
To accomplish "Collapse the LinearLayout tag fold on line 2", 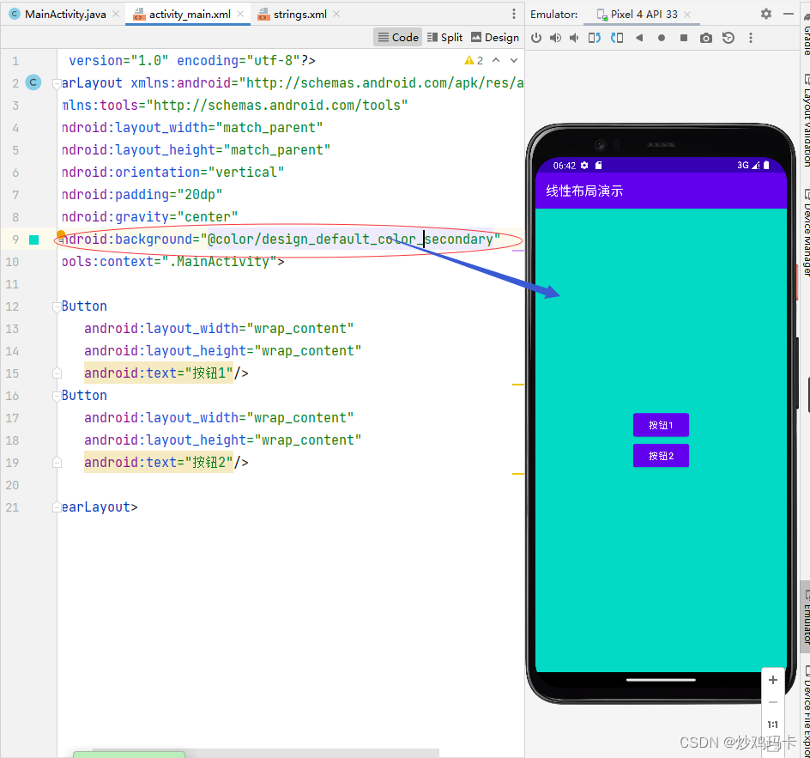I will [57, 83].
